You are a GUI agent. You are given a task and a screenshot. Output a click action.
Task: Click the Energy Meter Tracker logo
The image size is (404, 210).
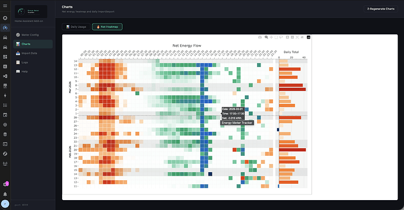click(31, 12)
